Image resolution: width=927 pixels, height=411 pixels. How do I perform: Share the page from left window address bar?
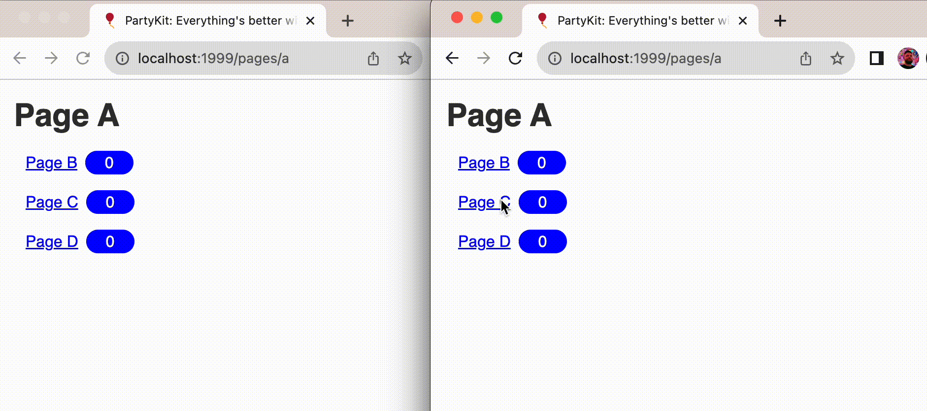(x=373, y=59)
